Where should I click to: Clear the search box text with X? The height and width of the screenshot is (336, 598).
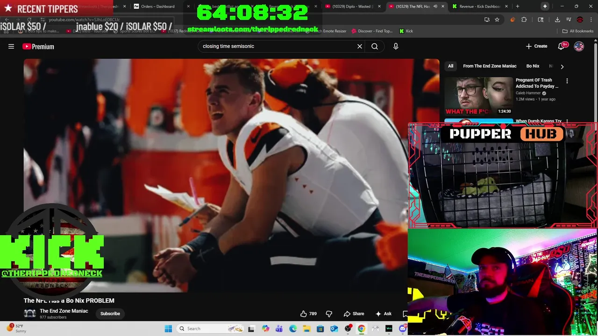coord(360,46)
